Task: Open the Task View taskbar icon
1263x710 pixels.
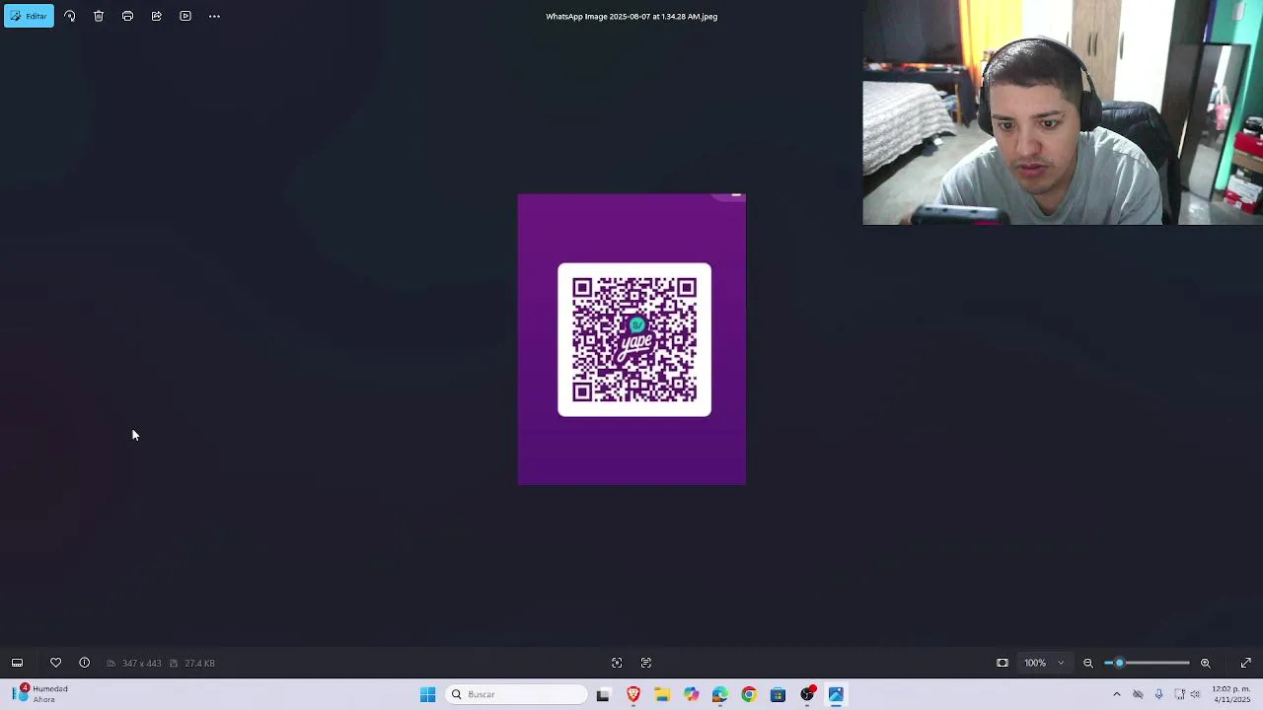Action: (603, 694)
